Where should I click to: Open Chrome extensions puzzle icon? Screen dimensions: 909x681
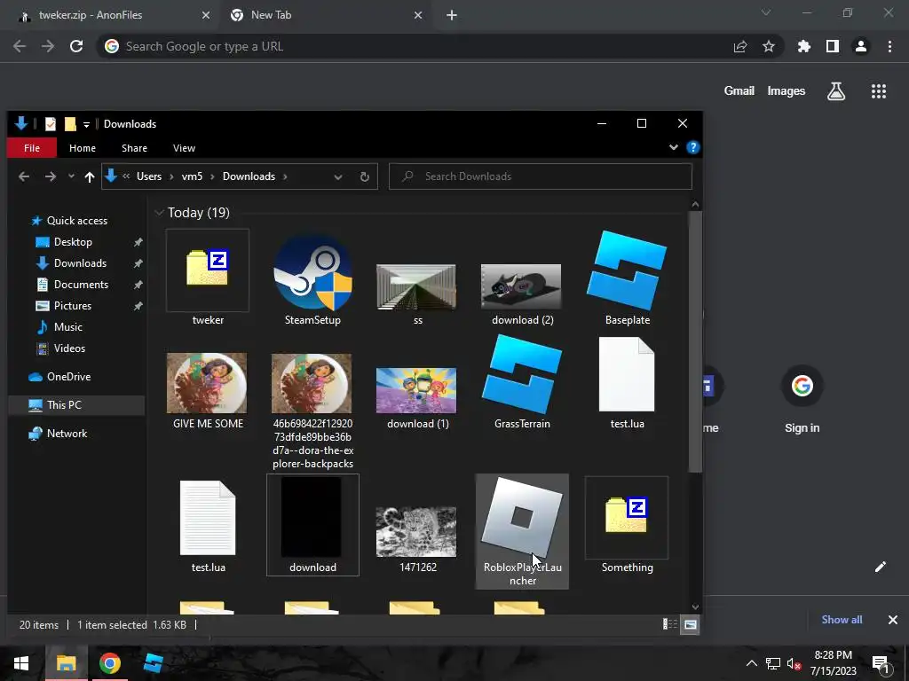(x=804, y=46)
